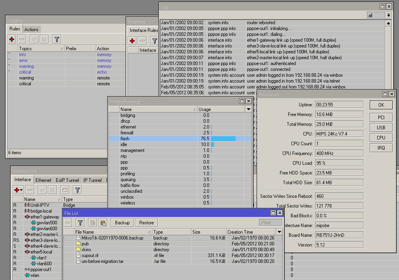Add a new logging rule with the plus icon

click(x=11, y=39)
